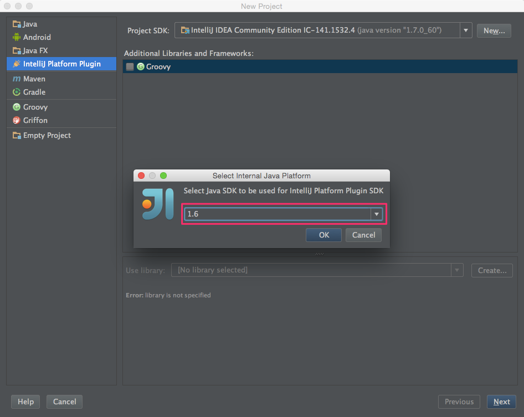Go to Previous wizard step
This screenshot has height=417, width=524.
(x=459, y=401)
